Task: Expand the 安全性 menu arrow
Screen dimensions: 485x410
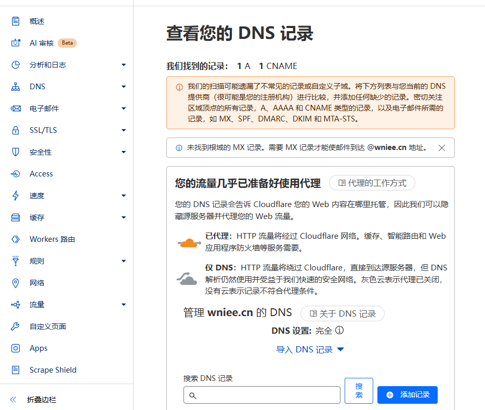Action: (124, 152)
